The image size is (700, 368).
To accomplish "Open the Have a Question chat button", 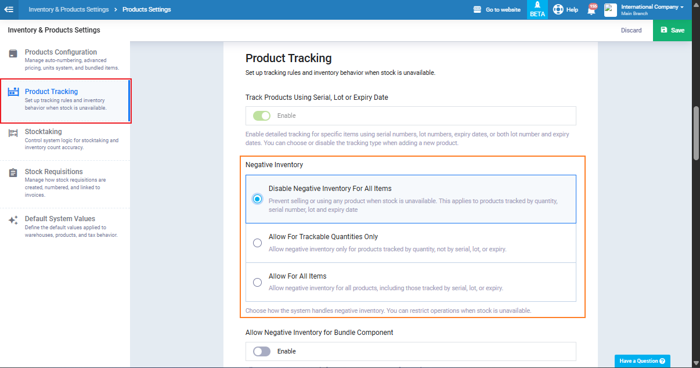I will (x=642, y=361).
